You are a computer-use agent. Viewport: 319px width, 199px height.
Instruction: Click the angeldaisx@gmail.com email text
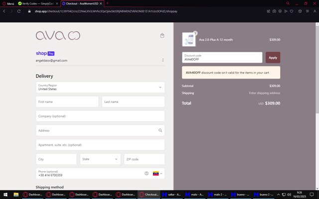tap(51, 61)
